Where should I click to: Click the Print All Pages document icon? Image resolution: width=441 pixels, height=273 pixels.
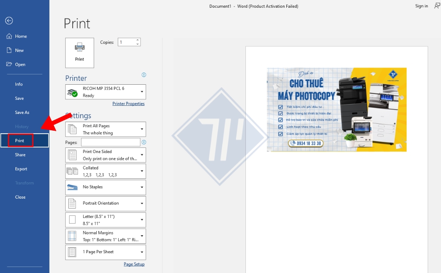tap(72, 129)
